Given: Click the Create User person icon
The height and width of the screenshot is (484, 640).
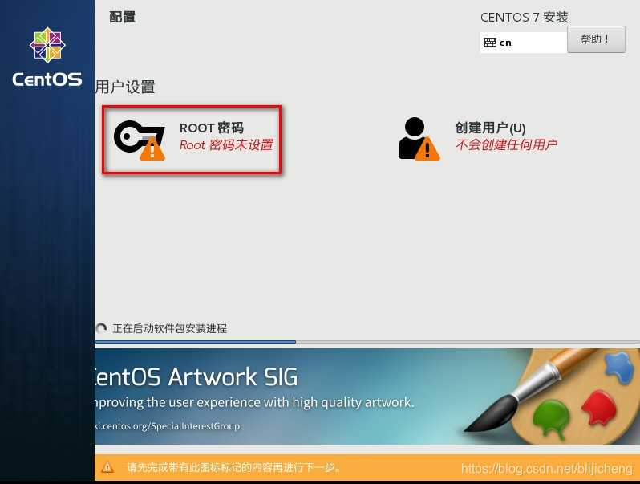Looking at the screenshot, I should pos(419,139).
